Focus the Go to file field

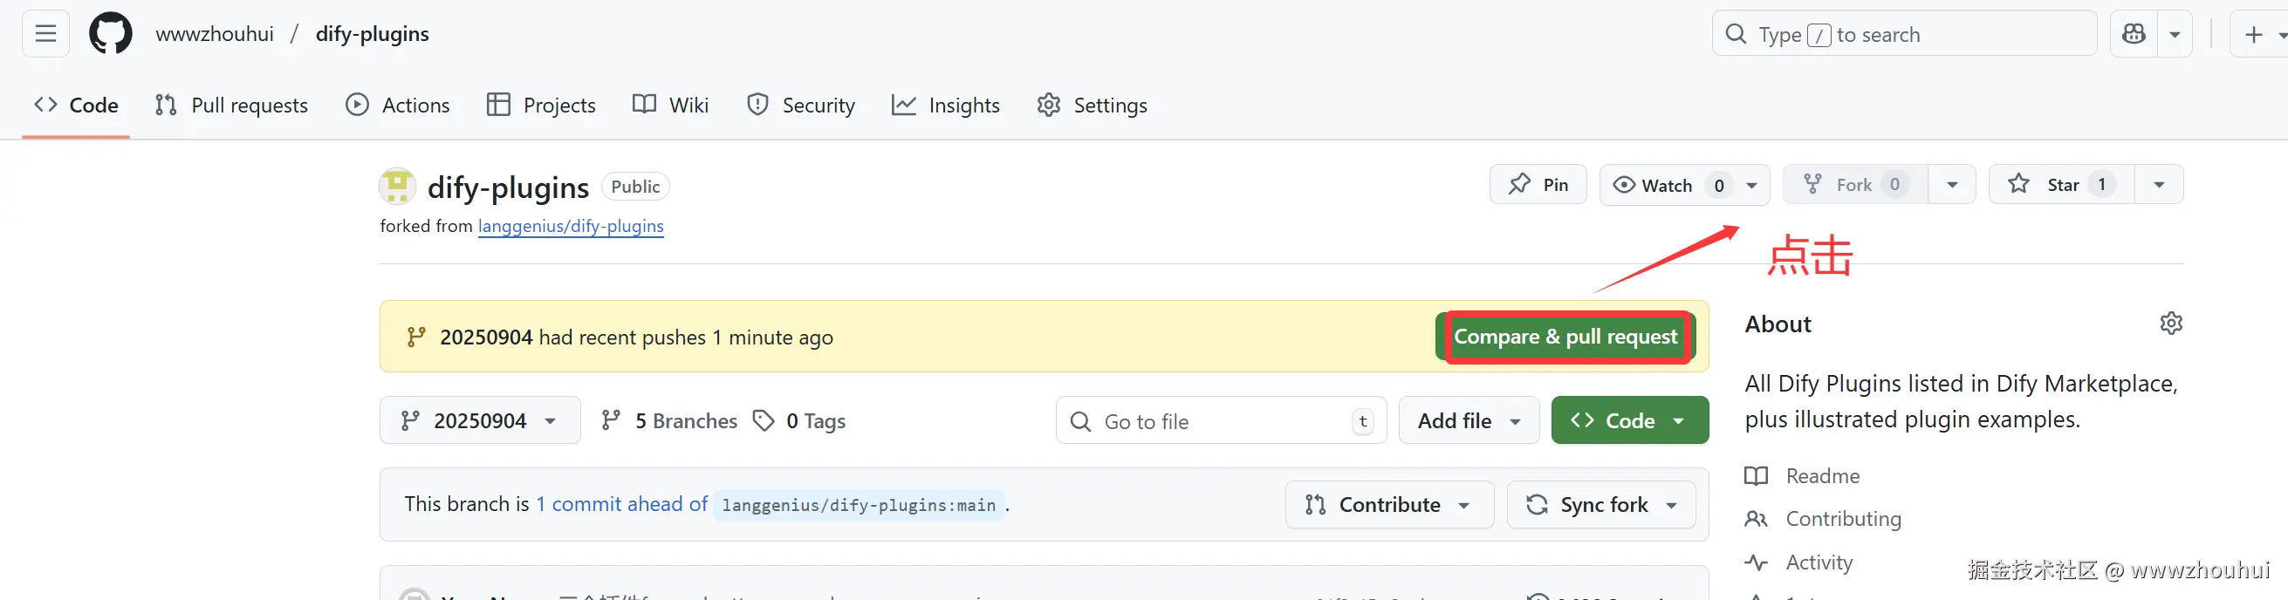tap(1221, 420)
